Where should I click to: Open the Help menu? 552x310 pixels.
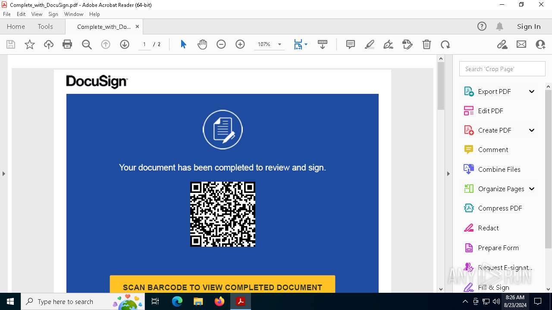[94, 14]
